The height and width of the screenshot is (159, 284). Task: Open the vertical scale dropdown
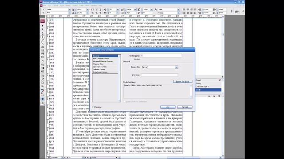pos(135,10)
